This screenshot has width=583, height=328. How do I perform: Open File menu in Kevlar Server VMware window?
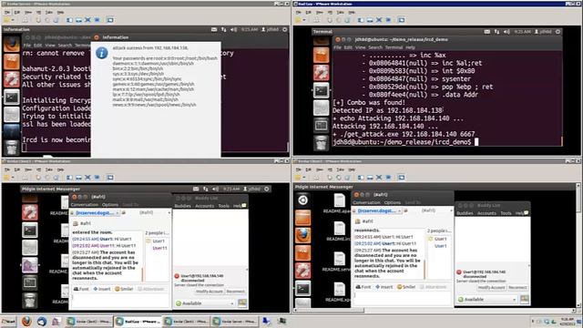[6, 12]
